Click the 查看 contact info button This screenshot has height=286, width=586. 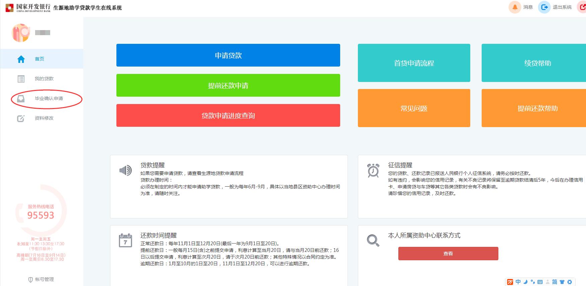[x=448, y=254]
